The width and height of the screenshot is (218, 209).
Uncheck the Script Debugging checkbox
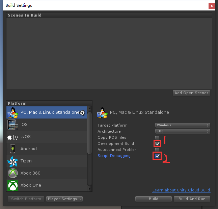coord(157,156)
